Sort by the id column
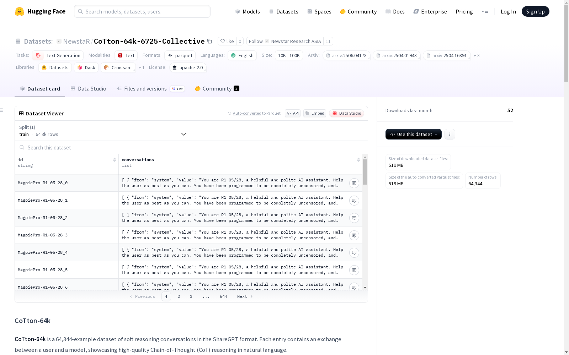569x355 pixels. click(x=115, y=160)
